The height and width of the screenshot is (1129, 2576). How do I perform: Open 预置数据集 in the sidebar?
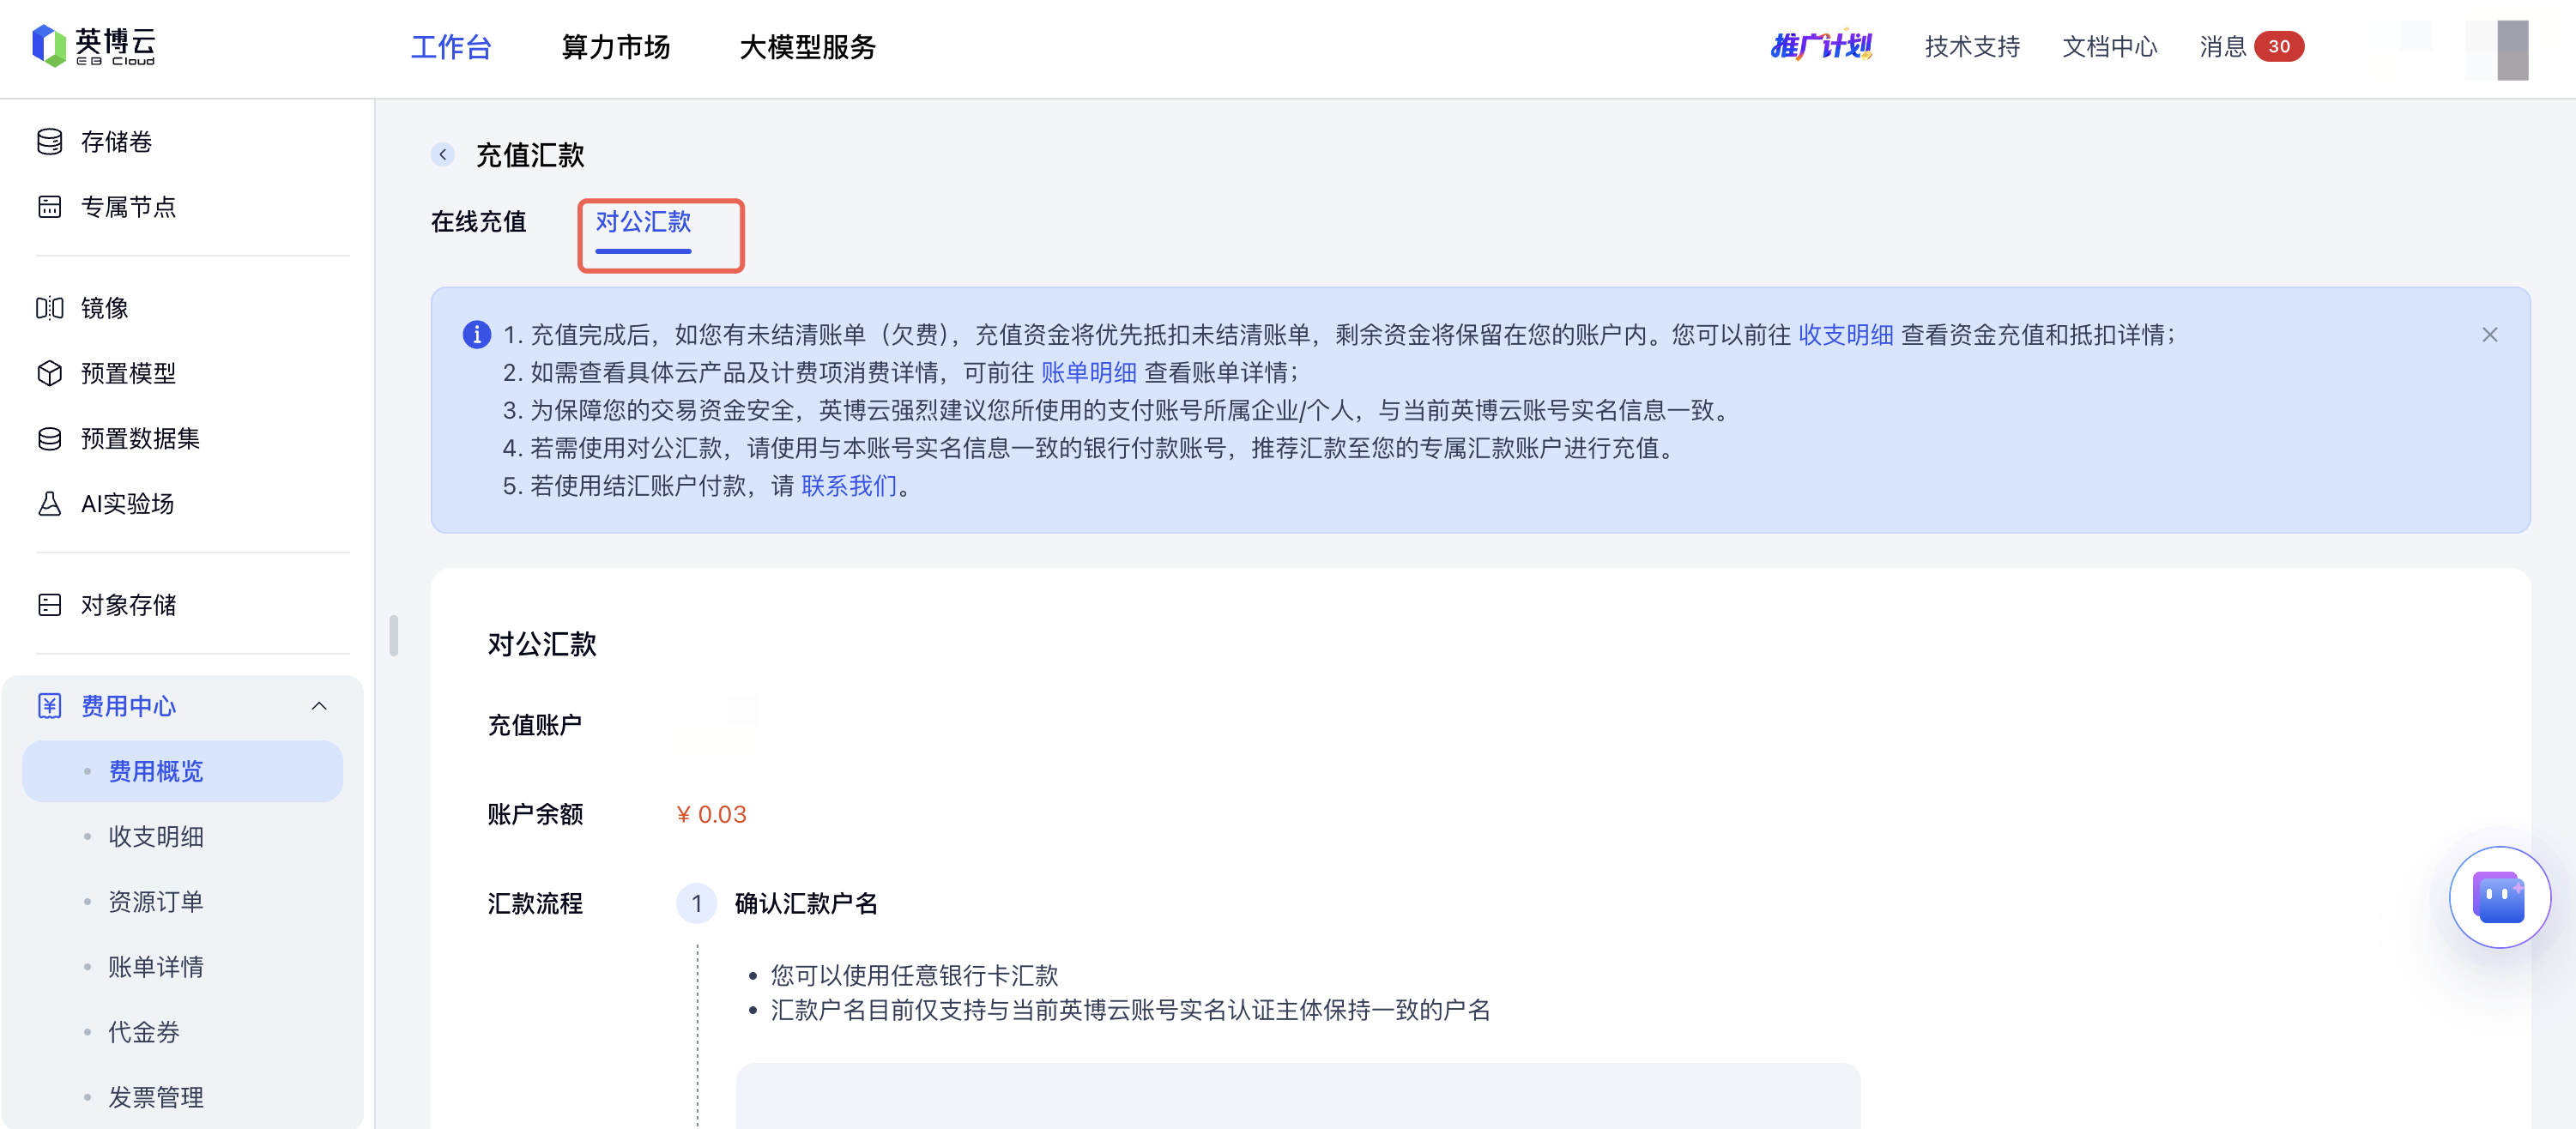140,438
